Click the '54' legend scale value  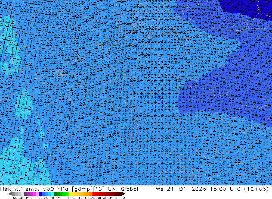coord(123,198)
